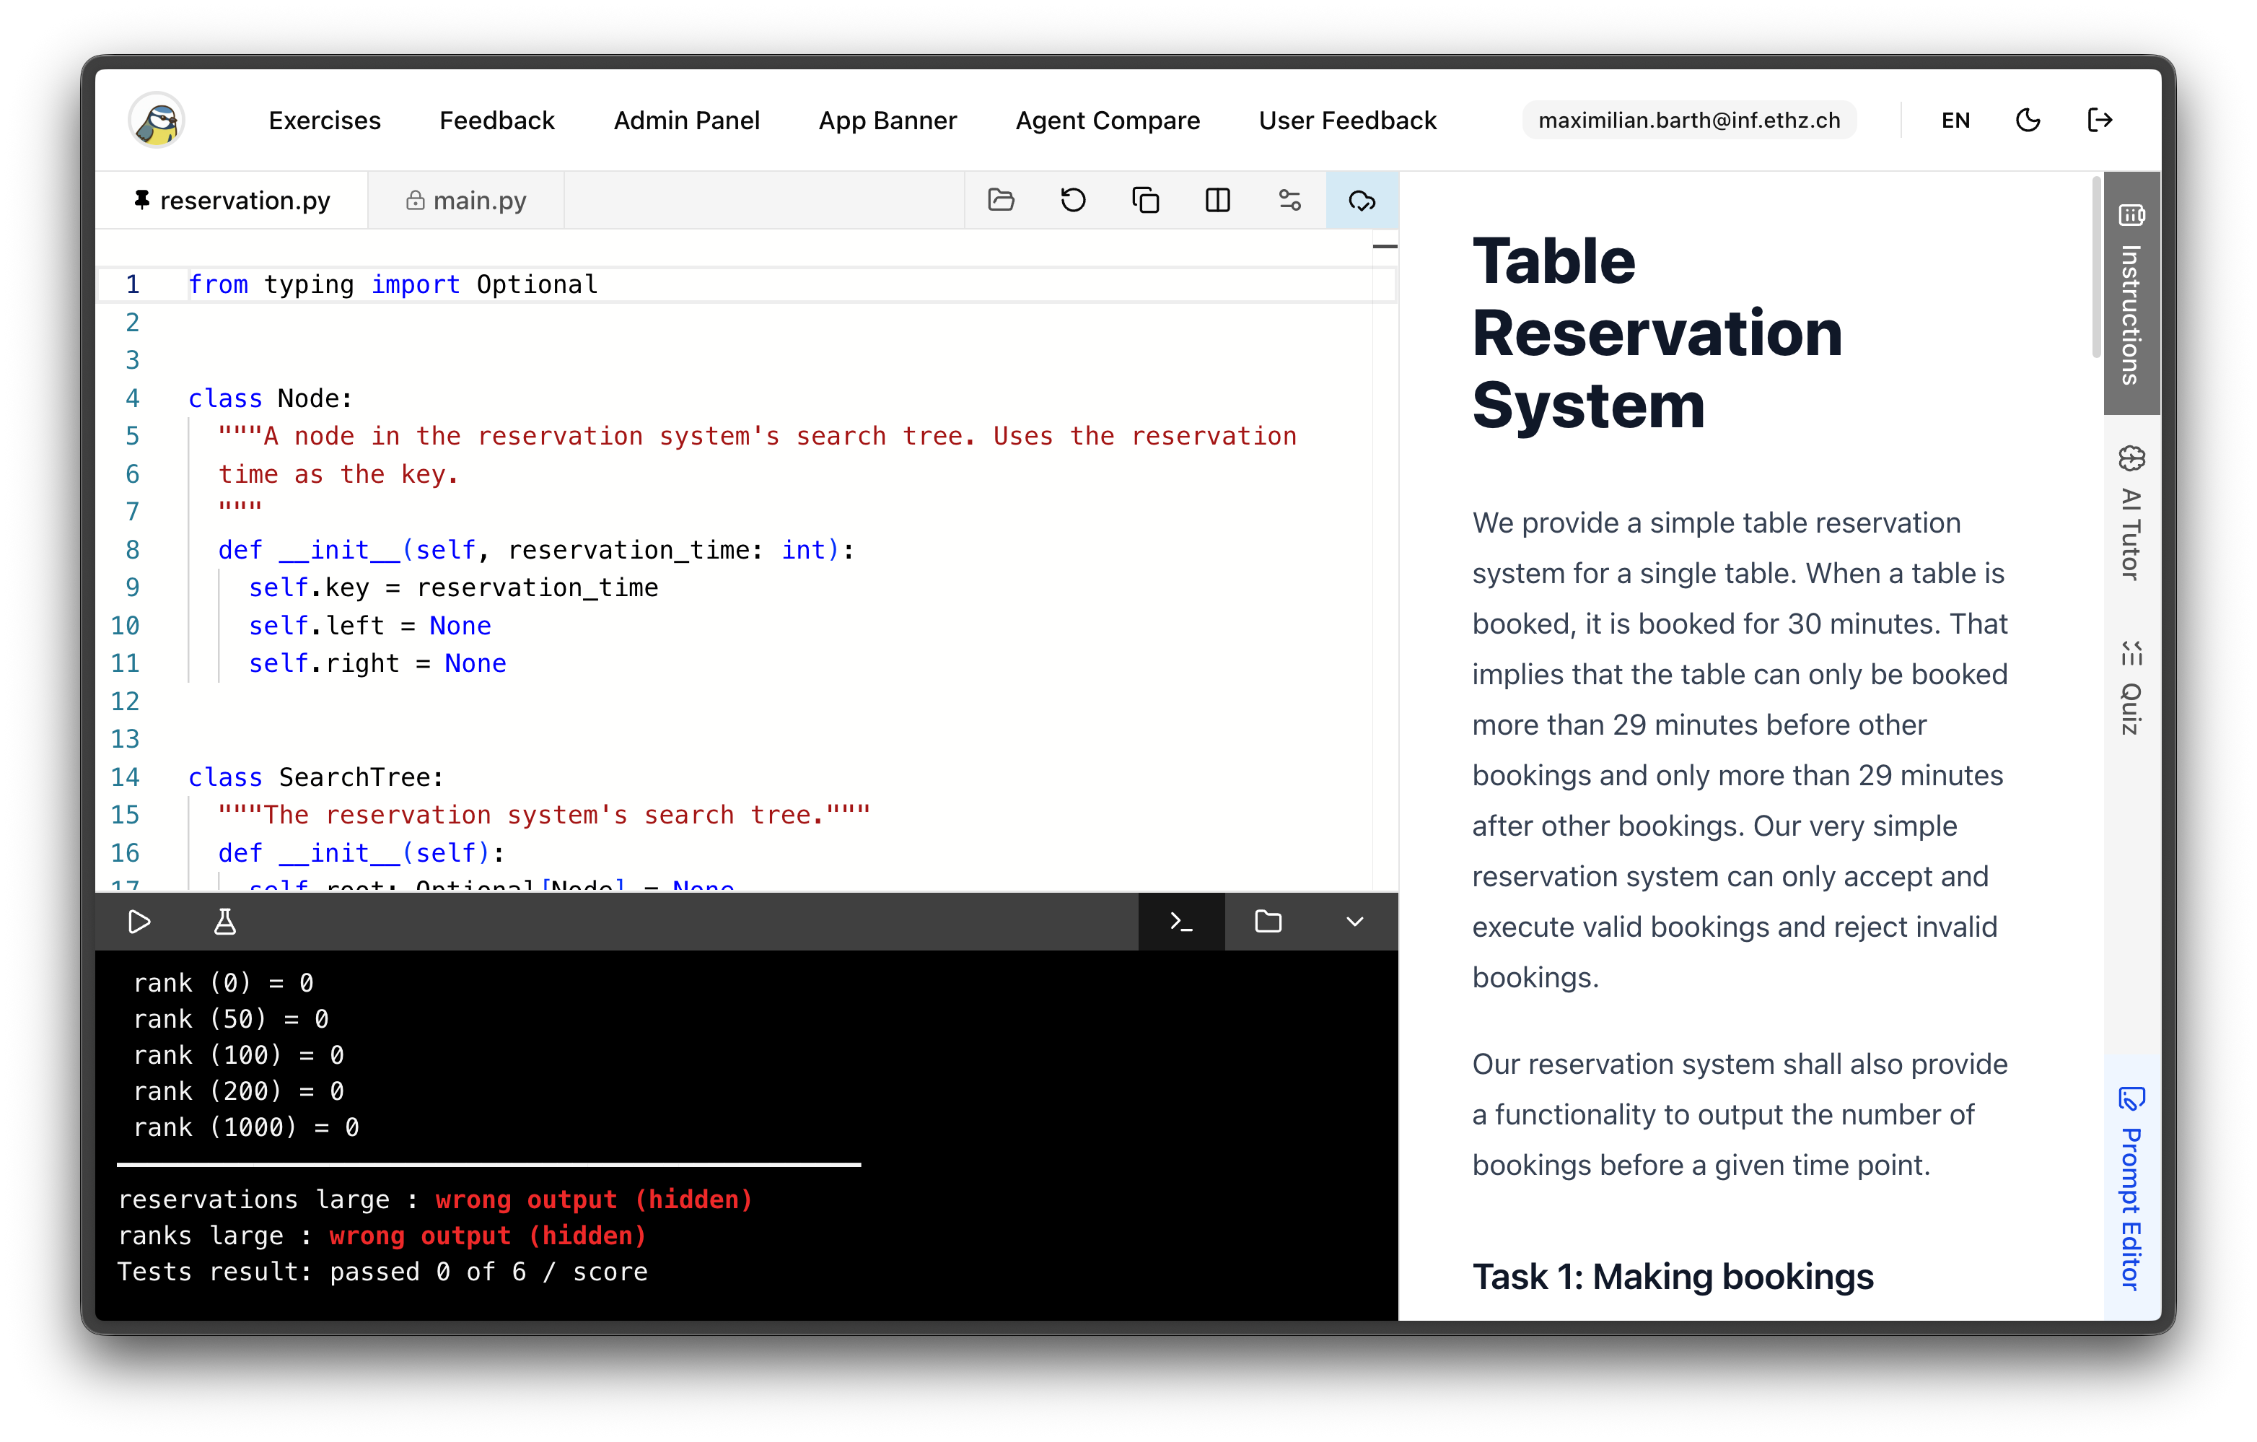This screenshot has height=1442, width=2257.
Task: Show the files folder panel in console bar
Action: pos(1268,922)
